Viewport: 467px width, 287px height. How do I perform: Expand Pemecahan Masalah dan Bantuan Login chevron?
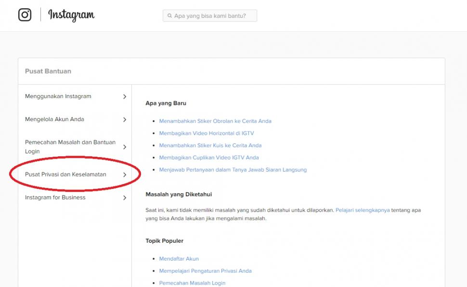click(125, 147)
